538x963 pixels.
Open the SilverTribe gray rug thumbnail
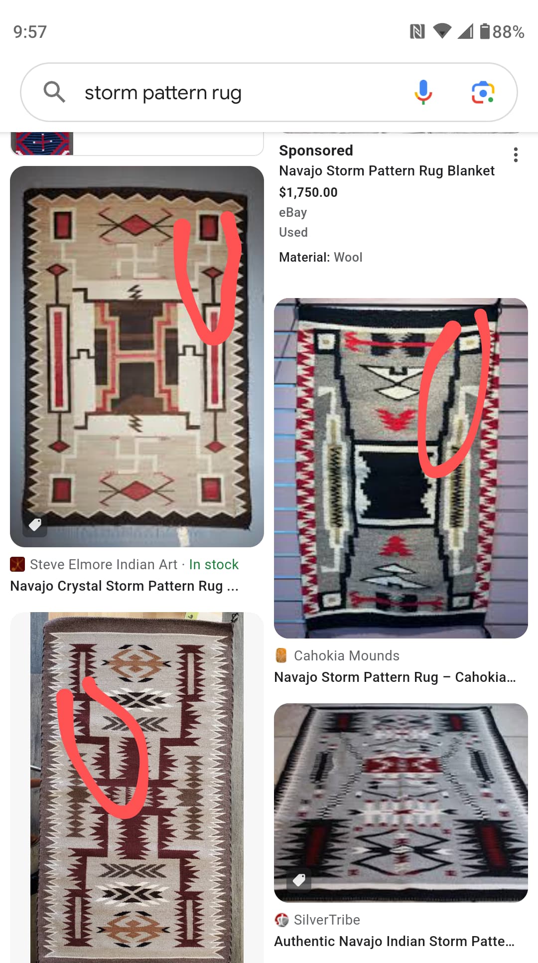click(x=401, y=802)
